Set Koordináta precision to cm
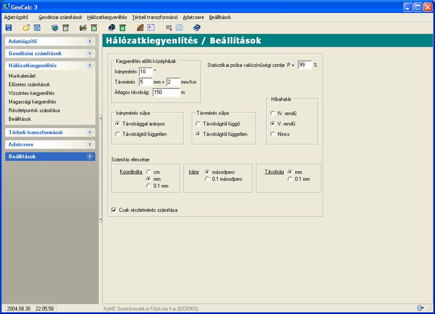 pos(148,172)
